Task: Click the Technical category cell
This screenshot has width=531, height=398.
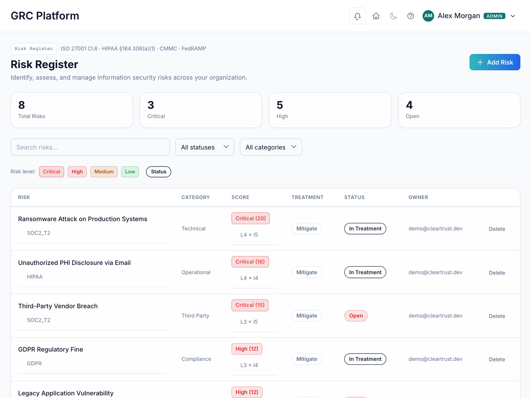Action: 193,229
